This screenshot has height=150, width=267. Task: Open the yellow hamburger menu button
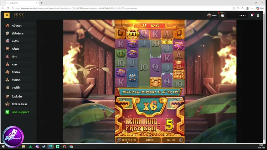tap(7, 15)
